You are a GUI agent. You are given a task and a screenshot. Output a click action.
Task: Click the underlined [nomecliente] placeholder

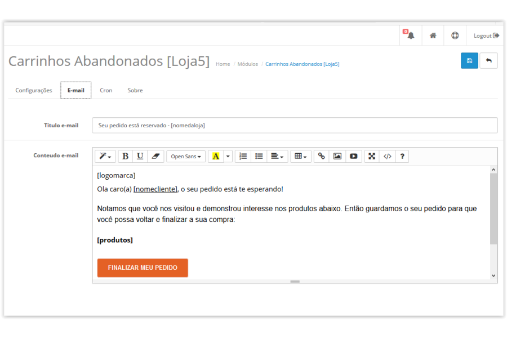(155, 189)
